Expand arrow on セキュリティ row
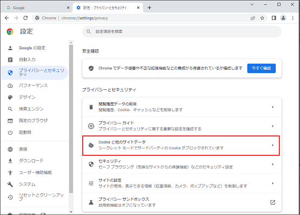Screen dimensions: 300x215 [x=272, y=164]
